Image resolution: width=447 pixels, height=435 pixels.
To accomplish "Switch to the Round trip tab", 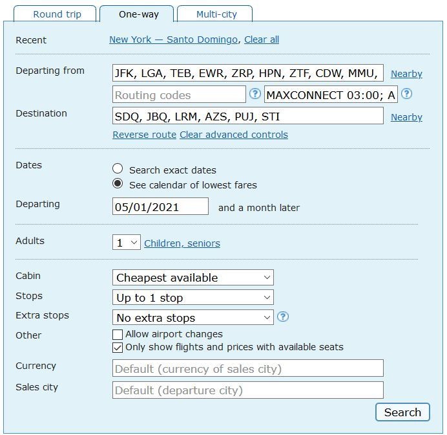I will pos(55,14).
